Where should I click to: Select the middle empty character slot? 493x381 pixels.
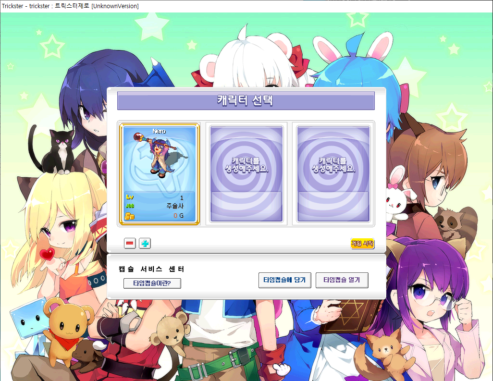[246, 174]
